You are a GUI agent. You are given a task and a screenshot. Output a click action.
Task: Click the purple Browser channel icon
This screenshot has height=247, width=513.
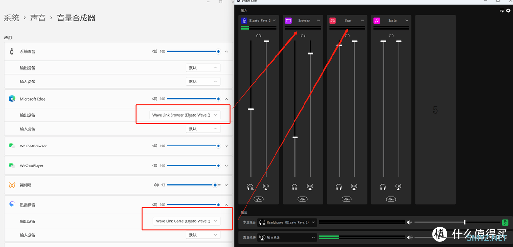(x=288, y=20)
